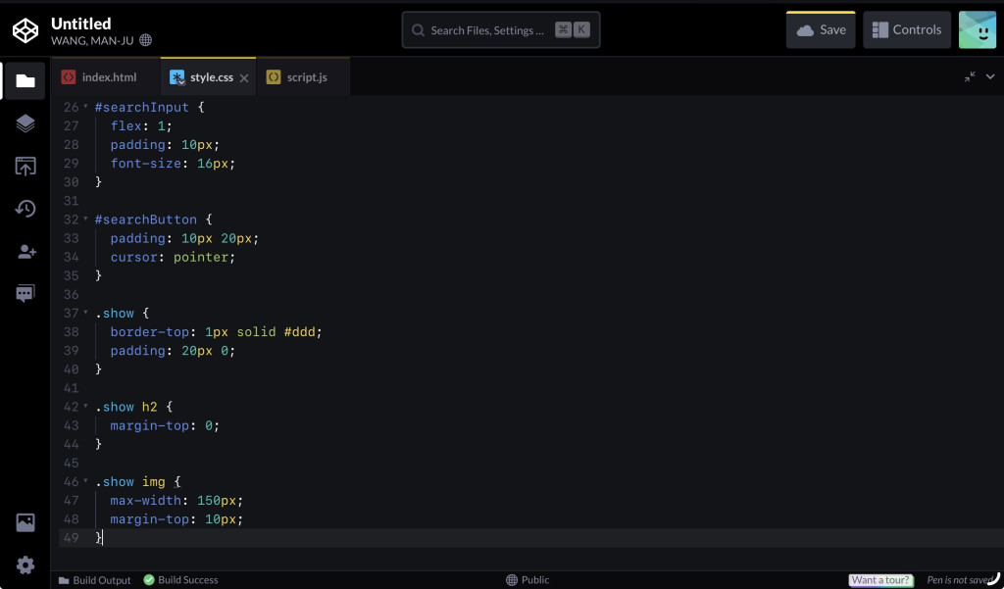
Task: Click the Save button
Action: coord(821,30)
